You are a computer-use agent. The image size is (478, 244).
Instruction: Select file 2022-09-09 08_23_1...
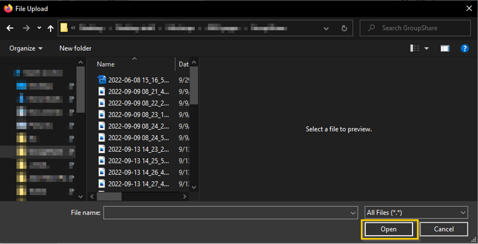(138, 115)
